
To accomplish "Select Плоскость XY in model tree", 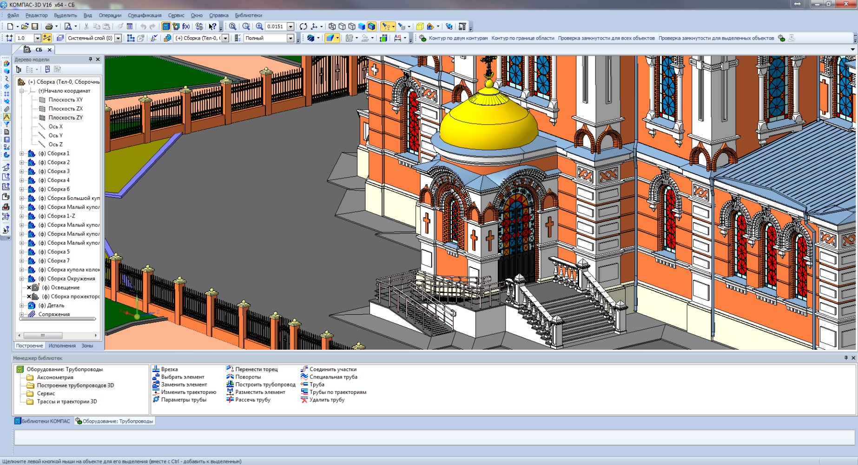I will point(66,100).
